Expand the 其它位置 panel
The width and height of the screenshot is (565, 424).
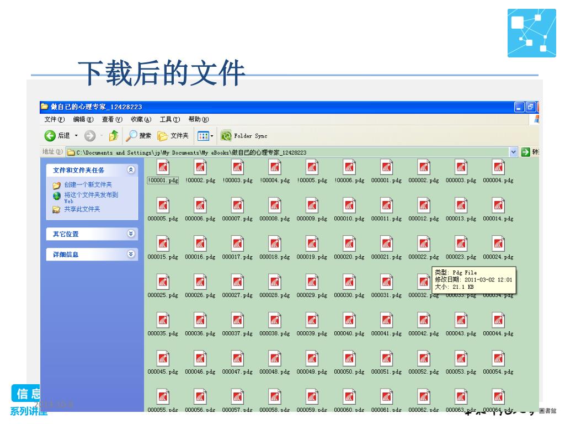click(x=131, y=234)
